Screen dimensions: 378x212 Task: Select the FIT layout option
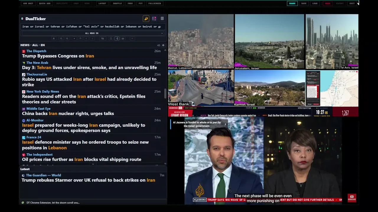click(141, 4)
